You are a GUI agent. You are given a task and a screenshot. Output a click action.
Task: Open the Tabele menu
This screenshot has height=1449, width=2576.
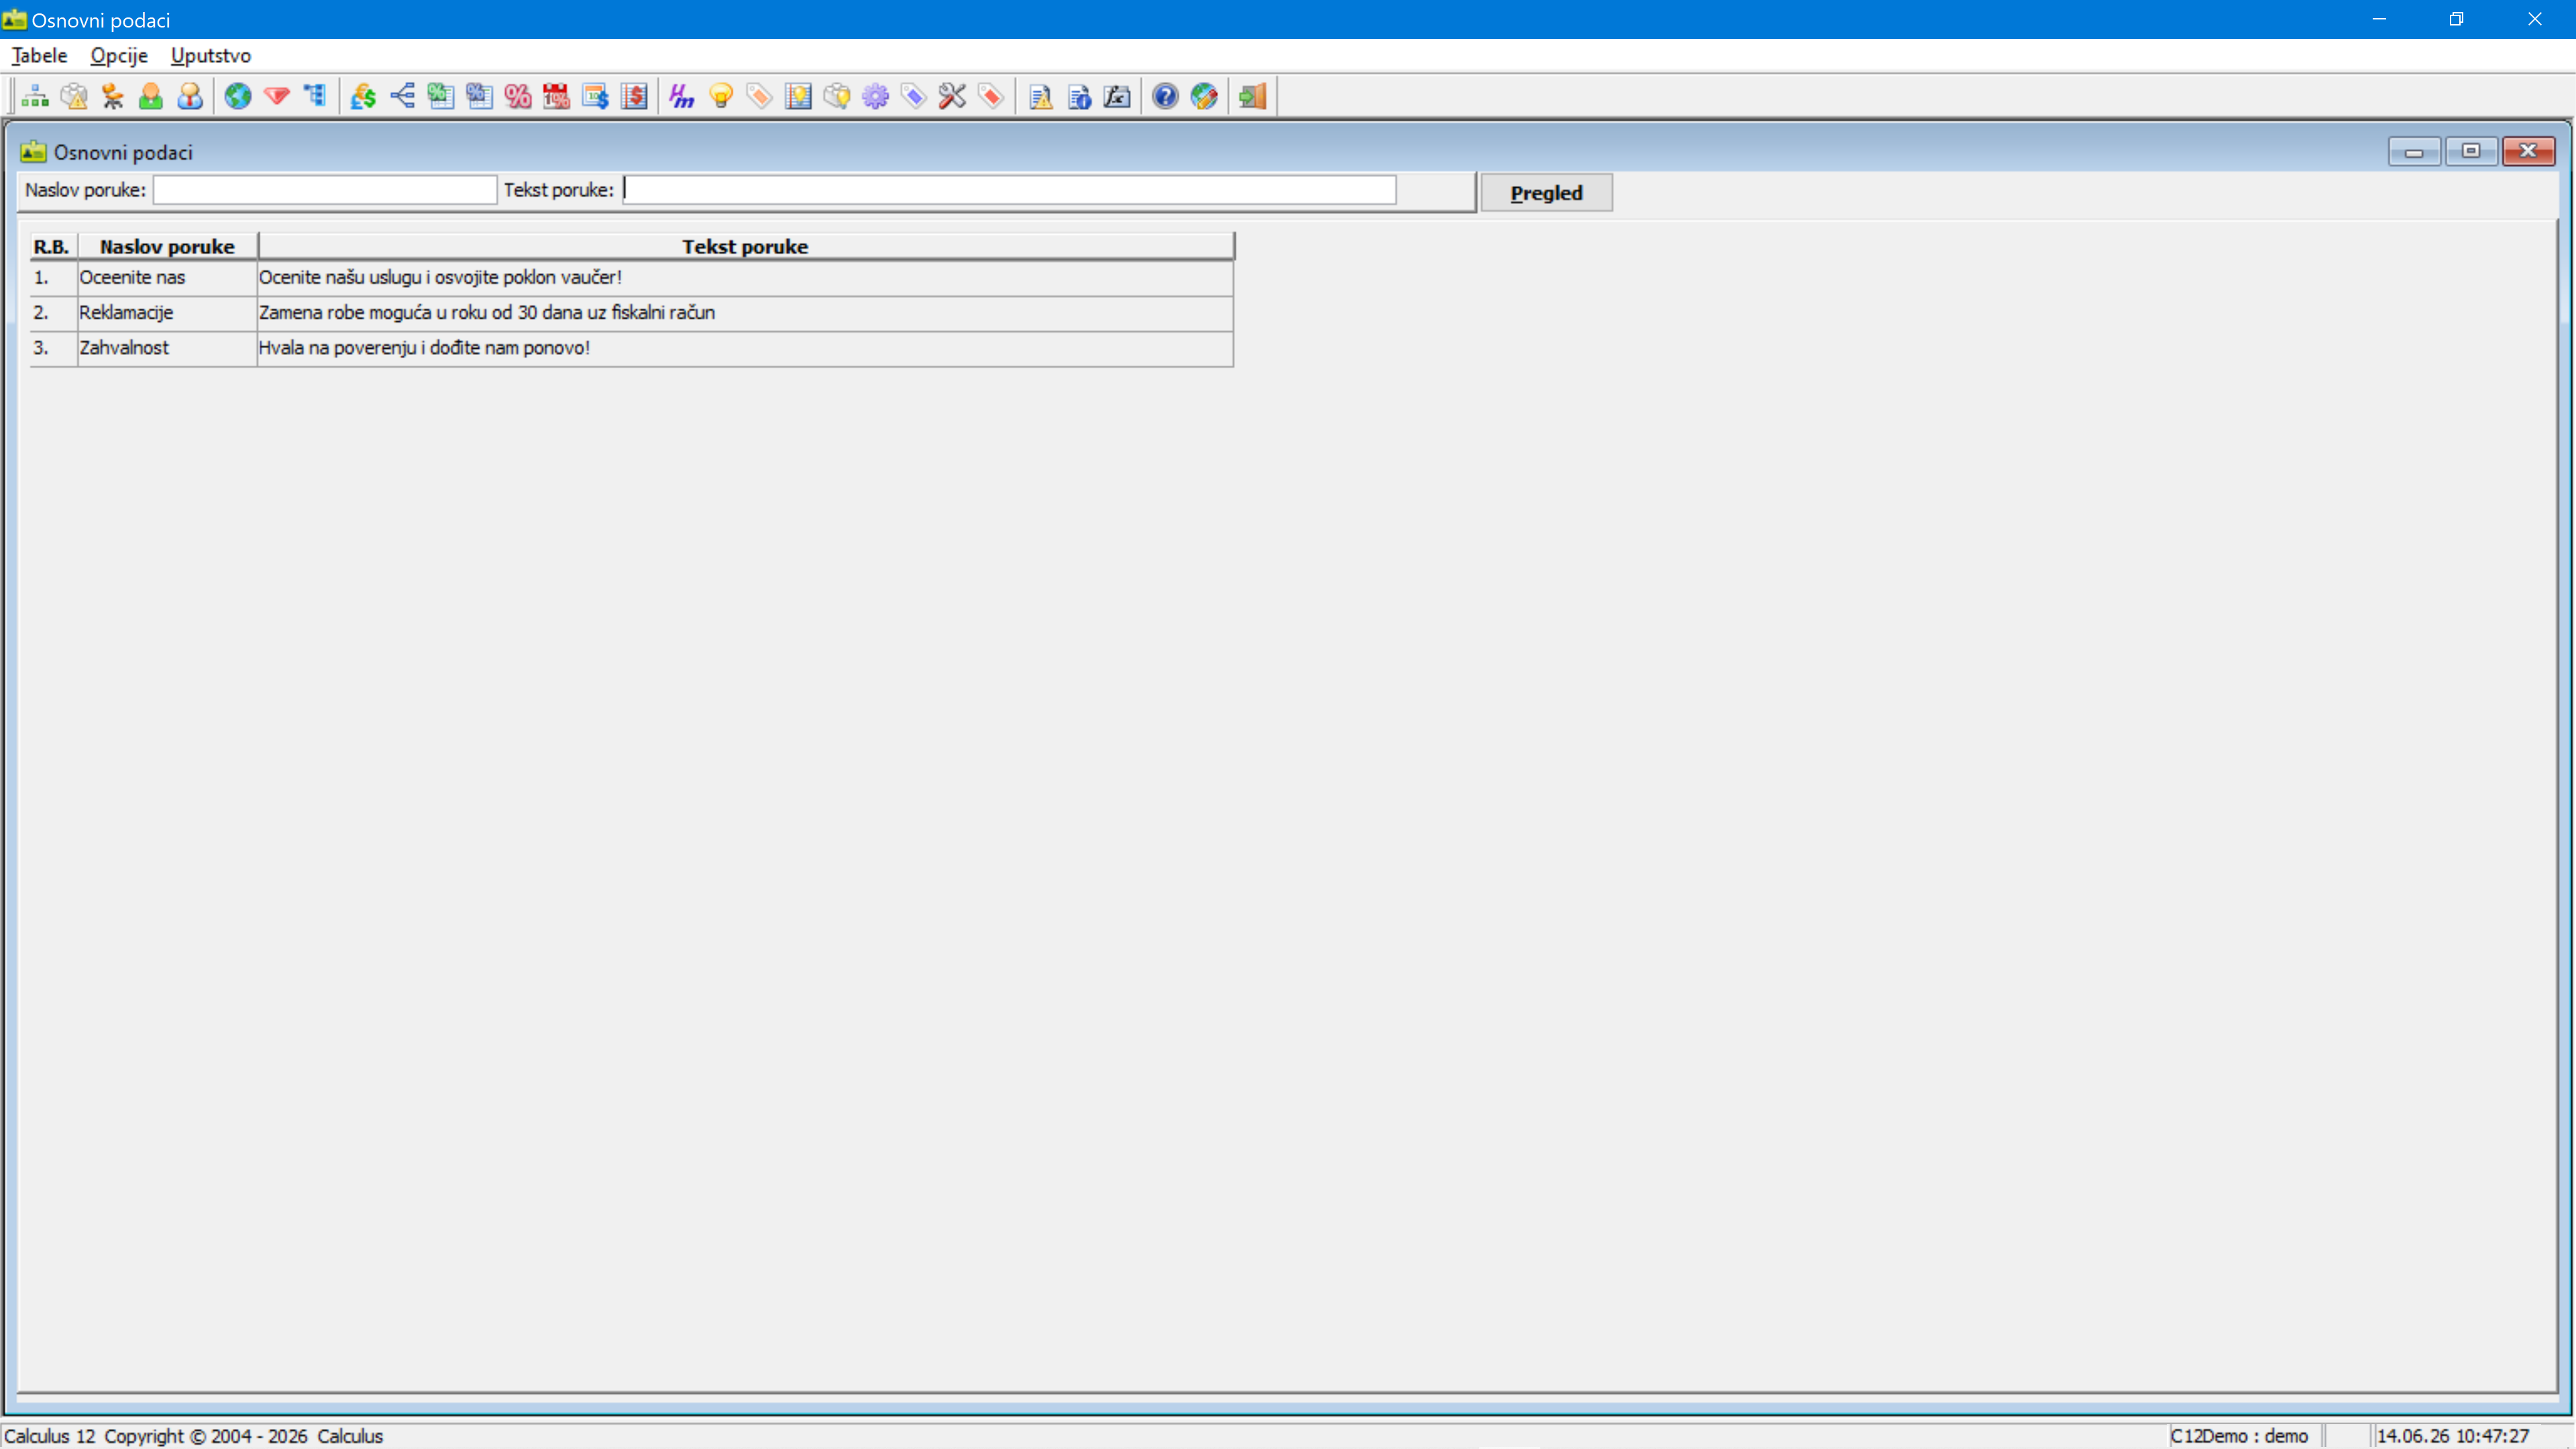pos(40,55)
